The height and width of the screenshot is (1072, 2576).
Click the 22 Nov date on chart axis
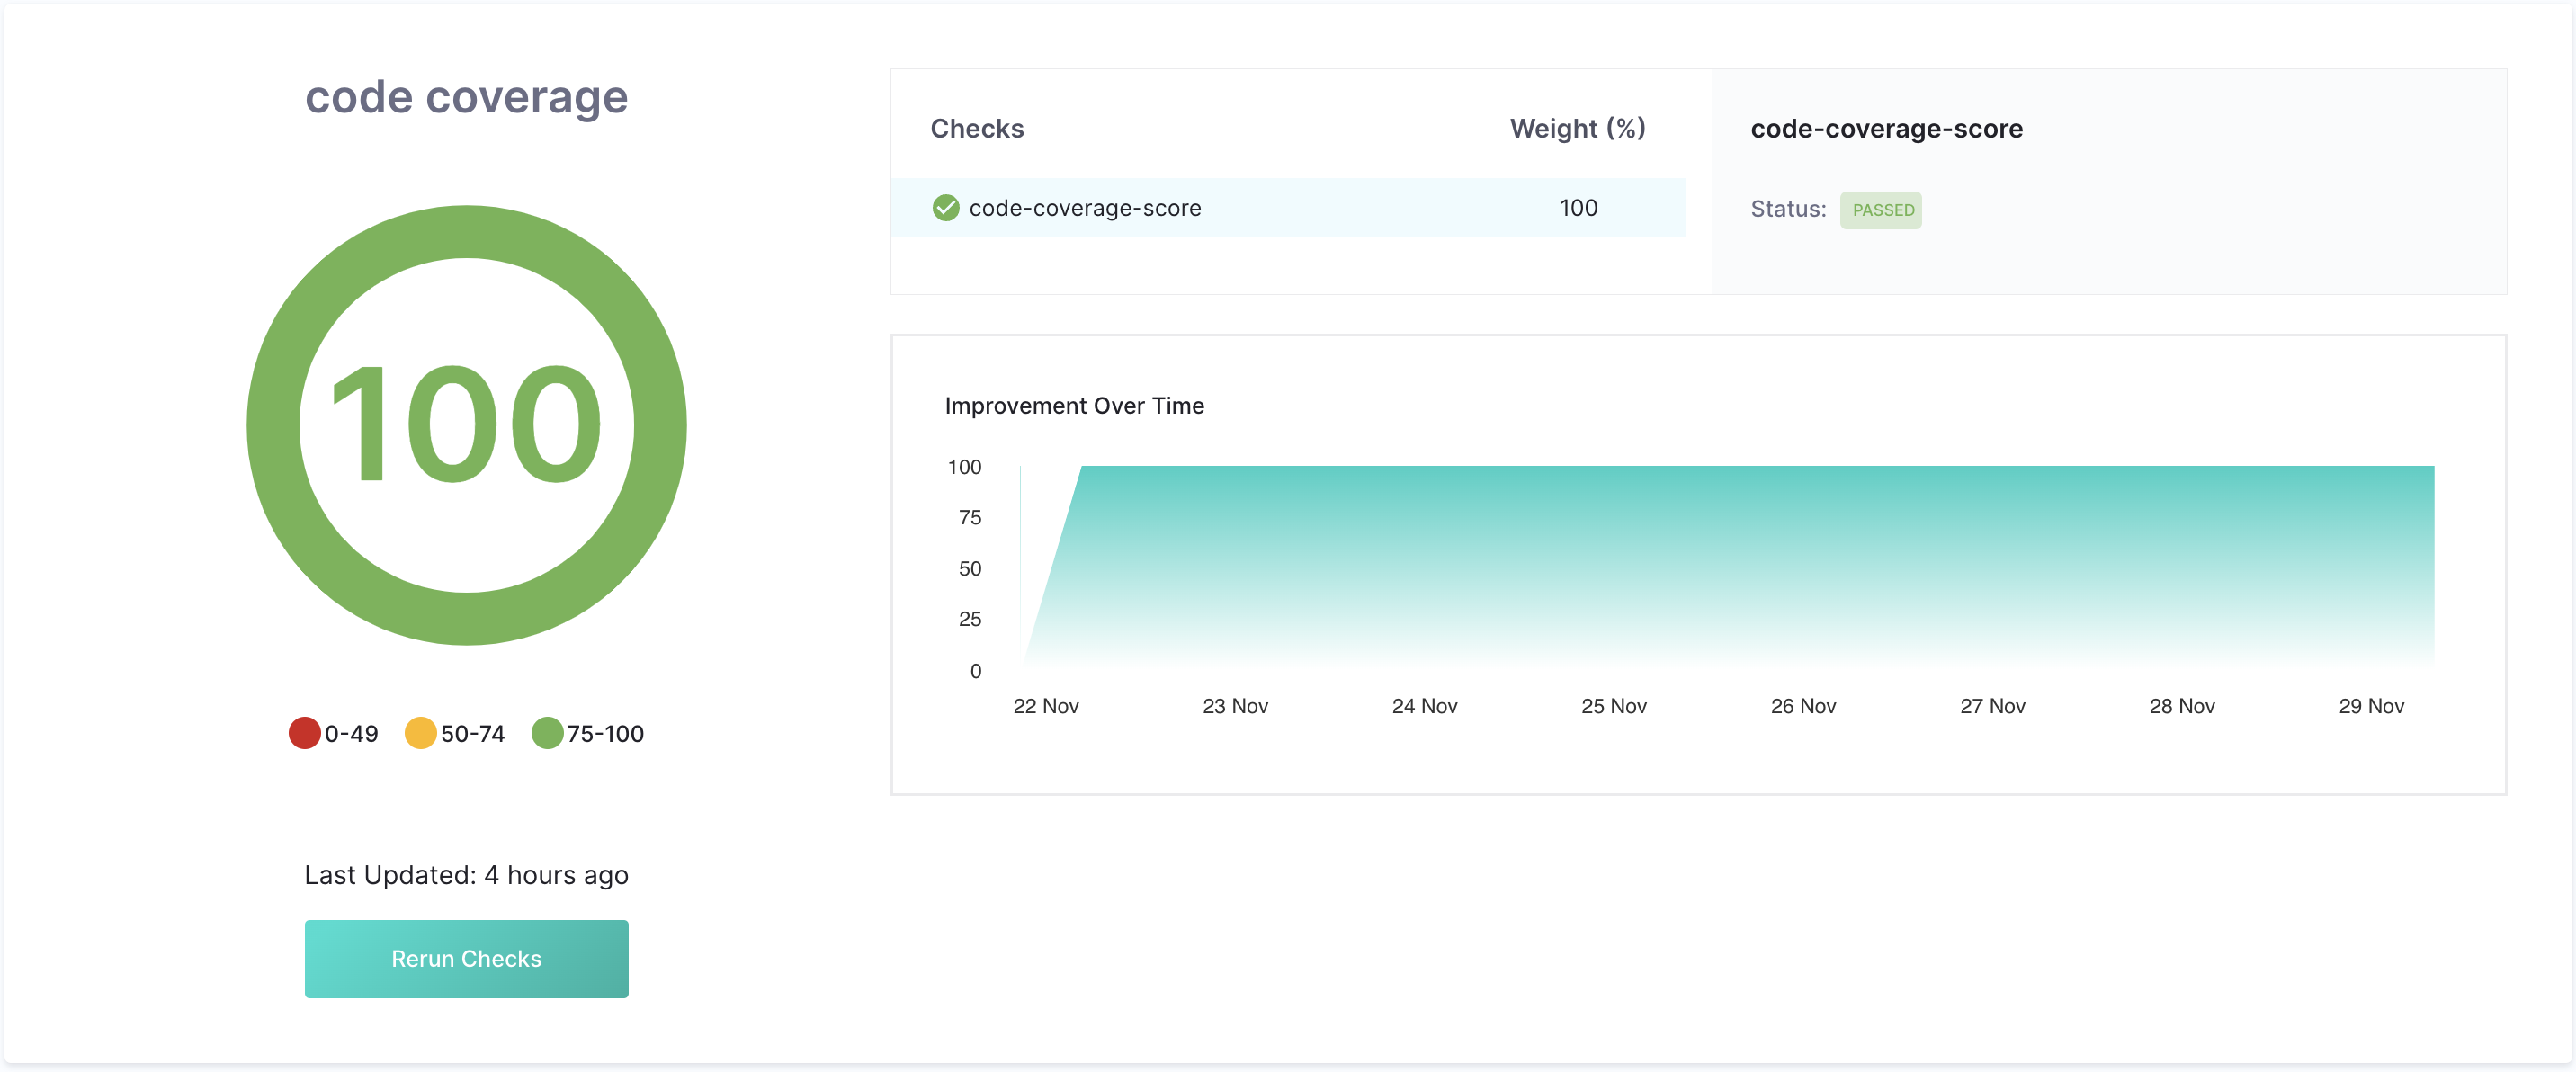pos(1045,706)
